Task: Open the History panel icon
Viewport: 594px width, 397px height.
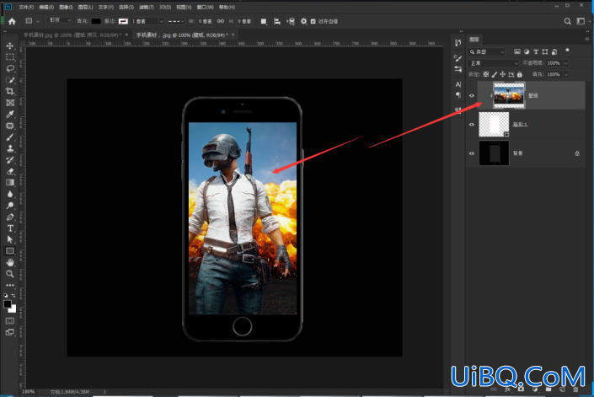Action: 458,42
